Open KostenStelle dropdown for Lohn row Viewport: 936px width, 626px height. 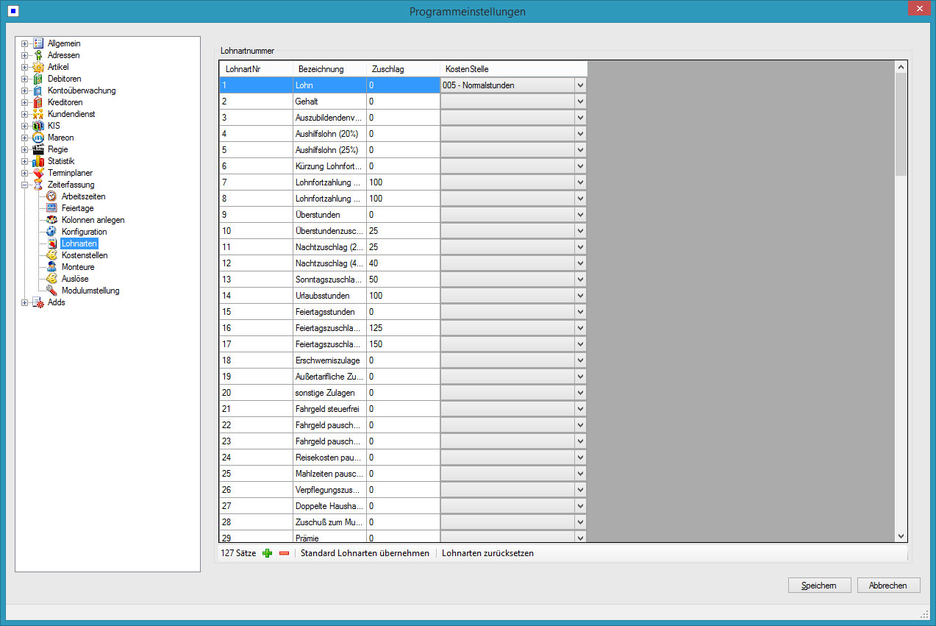click(x=580, y=85)
